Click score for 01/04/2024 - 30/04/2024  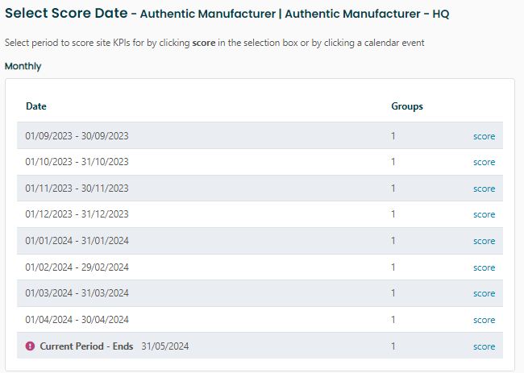pos(484,320)
